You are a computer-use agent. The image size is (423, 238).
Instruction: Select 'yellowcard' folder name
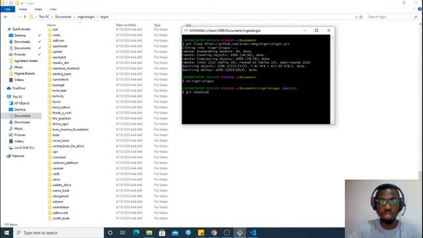60,213
